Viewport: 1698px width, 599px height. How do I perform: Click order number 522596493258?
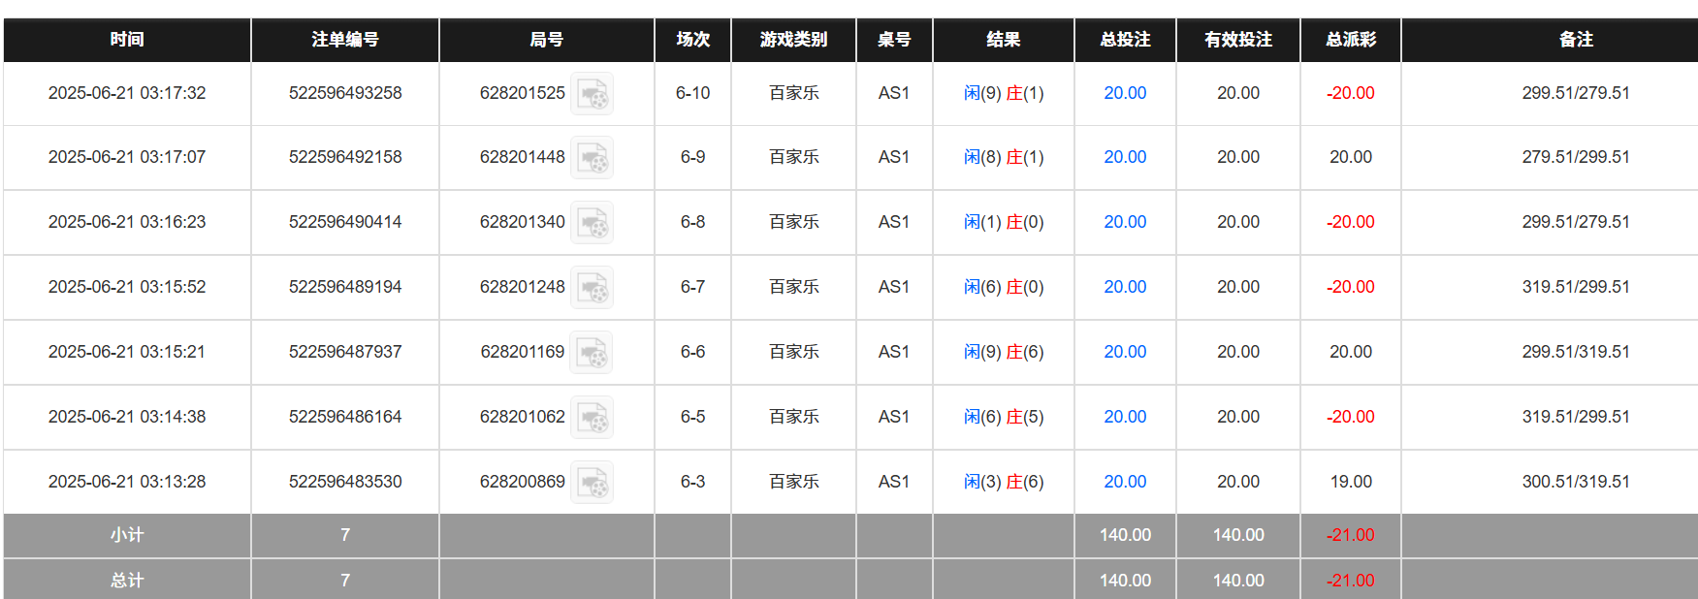pos(344,93)
